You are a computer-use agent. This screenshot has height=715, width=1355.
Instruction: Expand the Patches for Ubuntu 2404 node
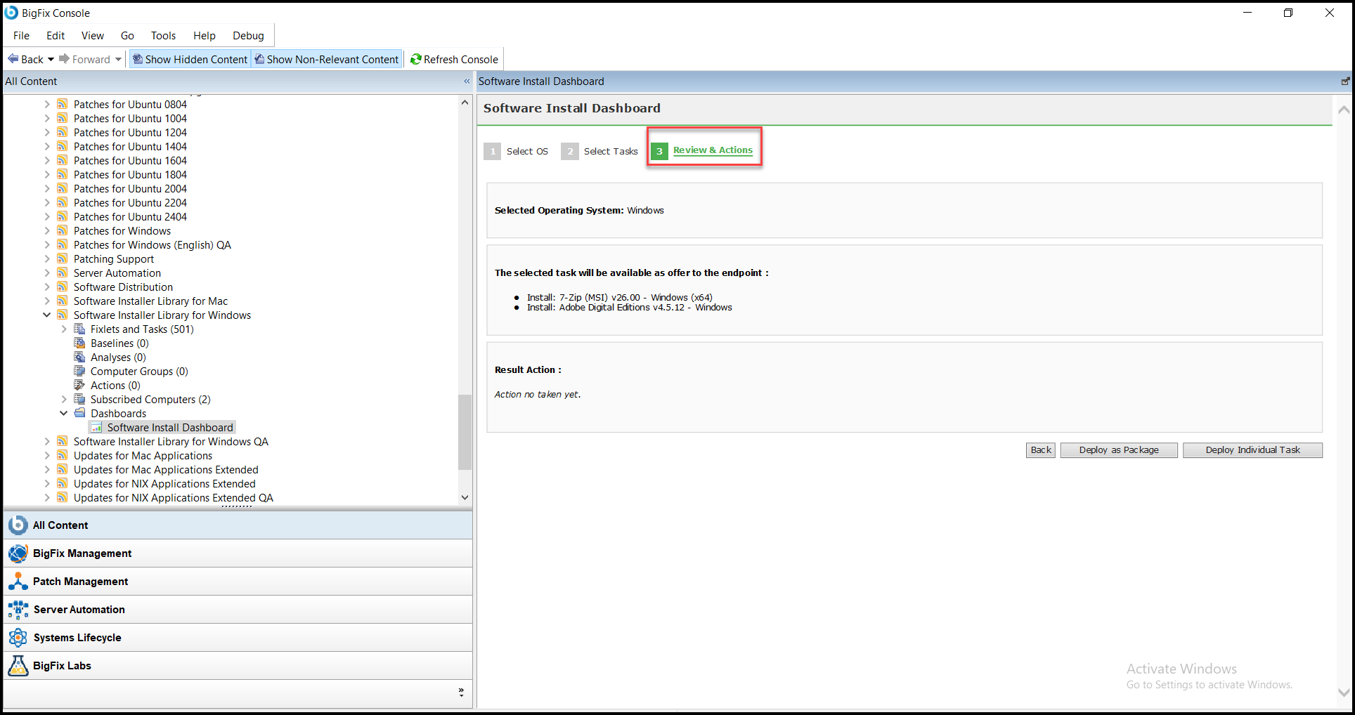pyautogui.click(x=47, y=216)
